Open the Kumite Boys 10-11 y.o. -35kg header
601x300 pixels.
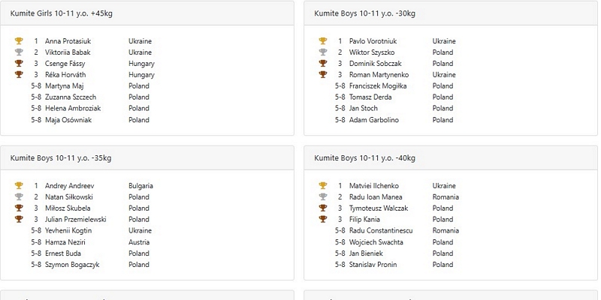pyautogui.click(x=147, y=158)
